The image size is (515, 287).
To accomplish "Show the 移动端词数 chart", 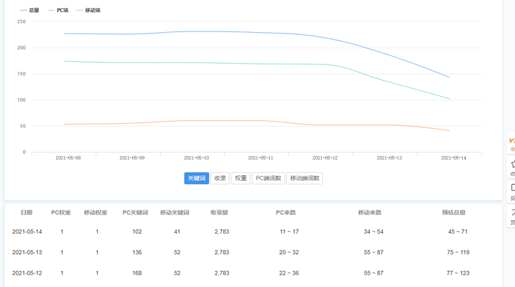I will pyautogui.click(x=305, y=178).
